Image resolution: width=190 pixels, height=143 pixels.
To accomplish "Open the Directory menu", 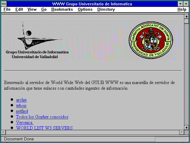I will point(106,9).
